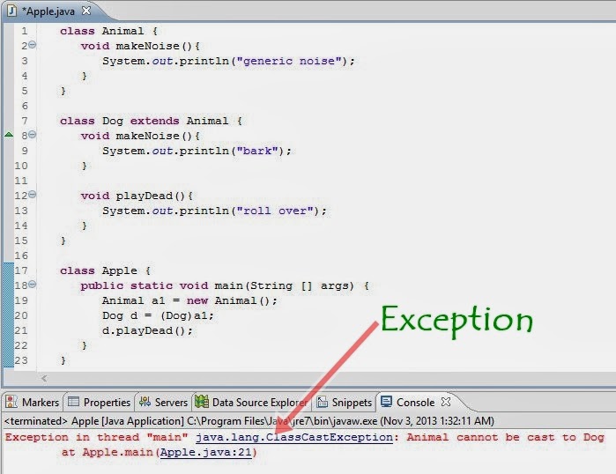
Task: Open the Servers tab
Action: pos(163,402)
